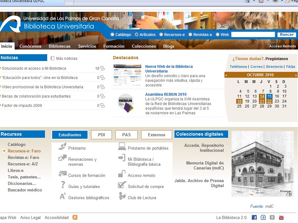Switch to the PAS tab

coord(126,135)
